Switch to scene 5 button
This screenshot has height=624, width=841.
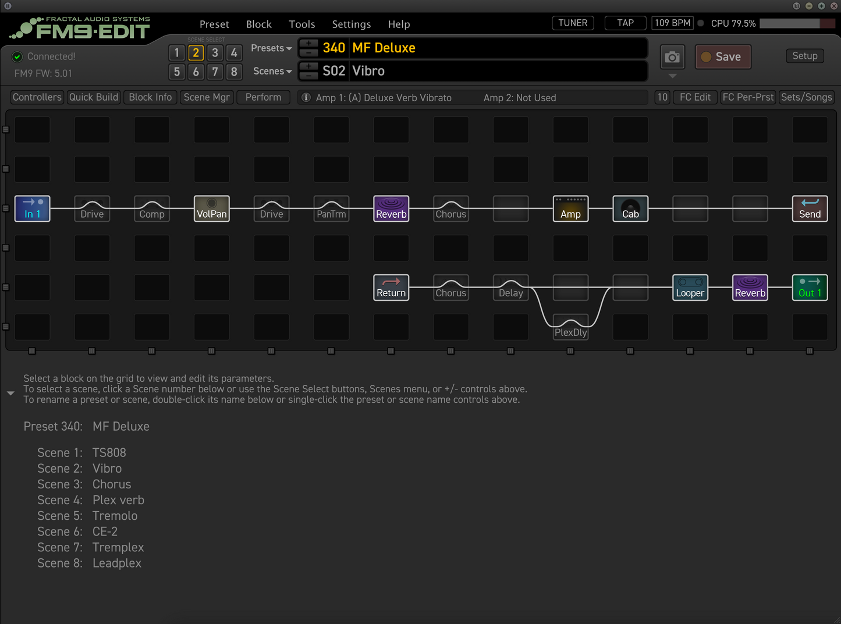click(x=177, y=72)
